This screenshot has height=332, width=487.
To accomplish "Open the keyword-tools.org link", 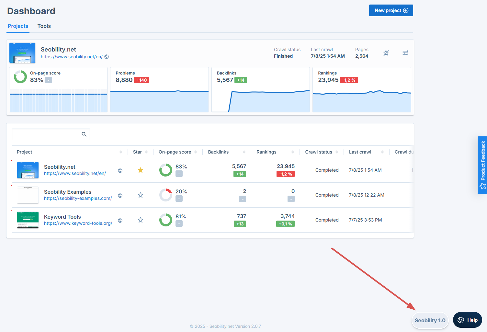I will [78, 223].
